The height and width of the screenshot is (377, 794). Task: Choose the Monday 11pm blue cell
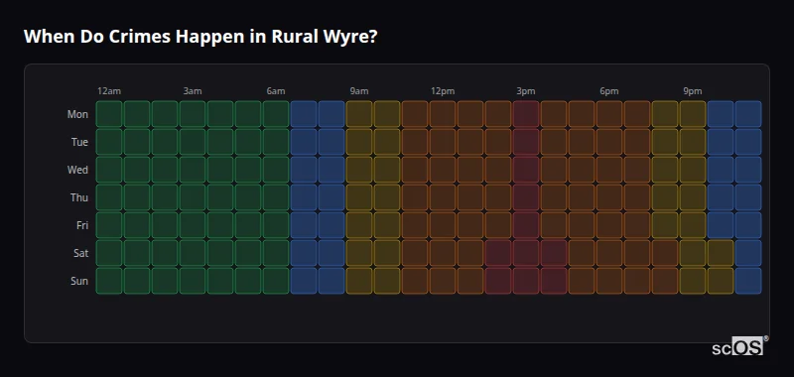[748, 114]
